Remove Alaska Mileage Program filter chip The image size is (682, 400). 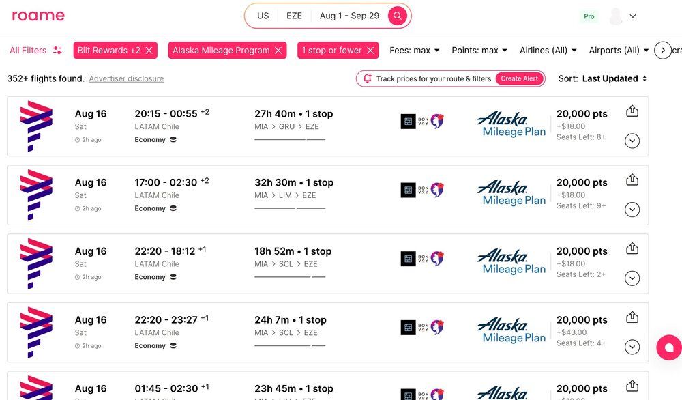[278, 51]
